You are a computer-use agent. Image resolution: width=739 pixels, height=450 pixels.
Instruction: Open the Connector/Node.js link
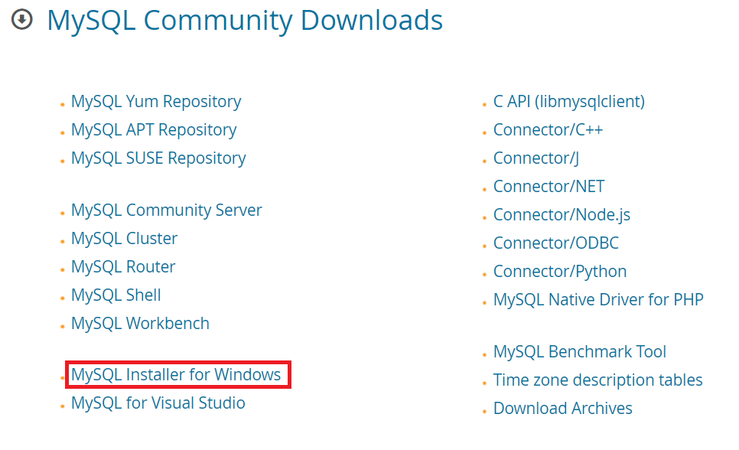pyautogui.click(x=562, y=215)
